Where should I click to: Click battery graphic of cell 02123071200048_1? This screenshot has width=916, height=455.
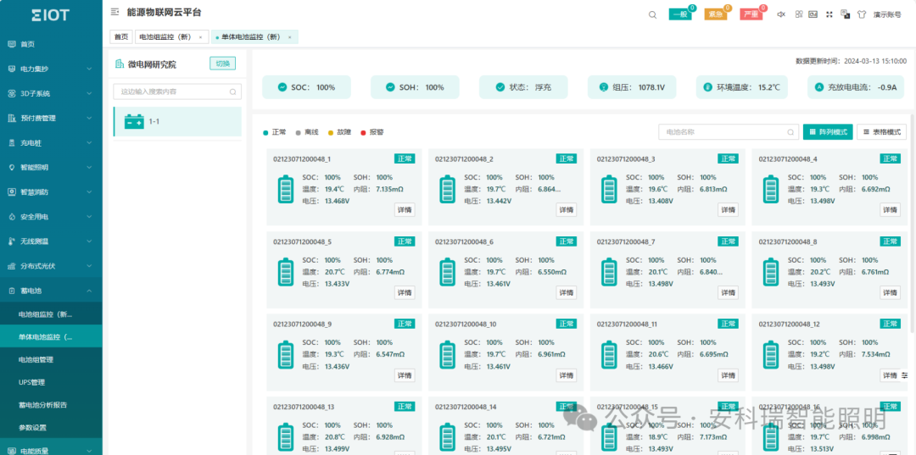coord(286,189)
